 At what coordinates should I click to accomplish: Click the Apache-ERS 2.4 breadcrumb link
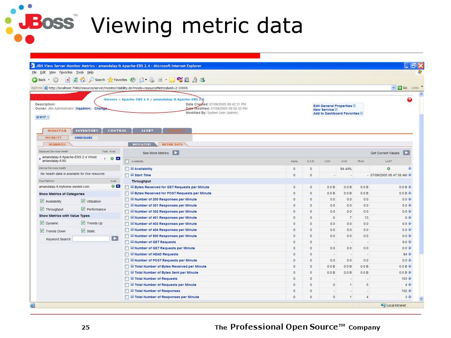point(135,100)
